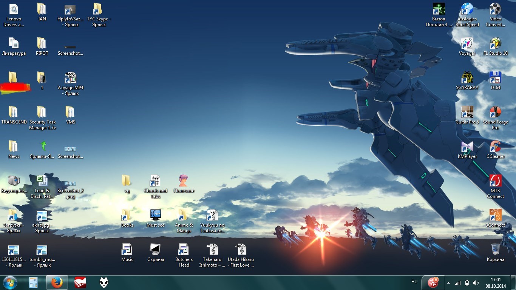Click the CCleaner desktop icon

click(495, 147)
